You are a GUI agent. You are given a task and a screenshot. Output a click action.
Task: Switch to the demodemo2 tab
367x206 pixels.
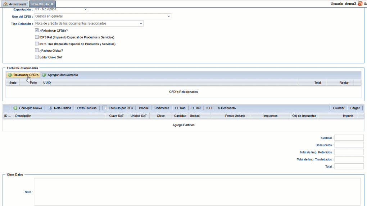tap(17, 4)
